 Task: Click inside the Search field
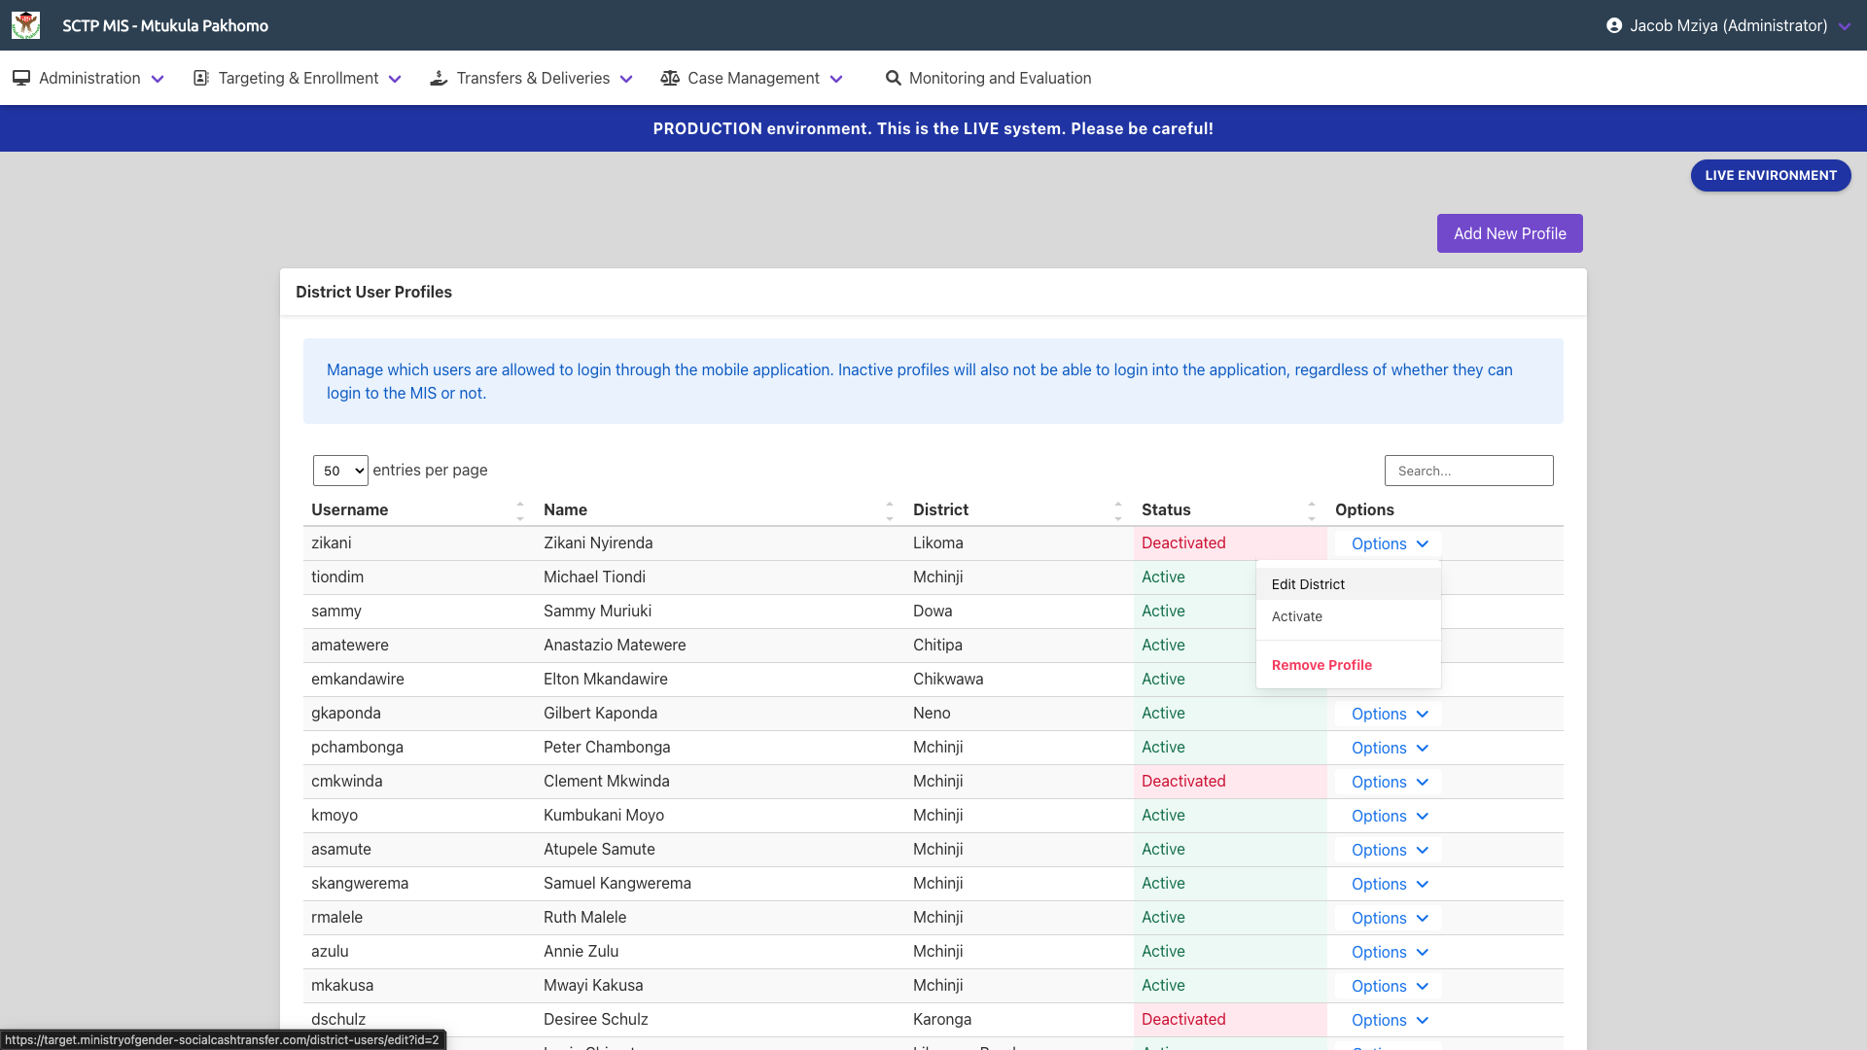tap(1468, 470)
